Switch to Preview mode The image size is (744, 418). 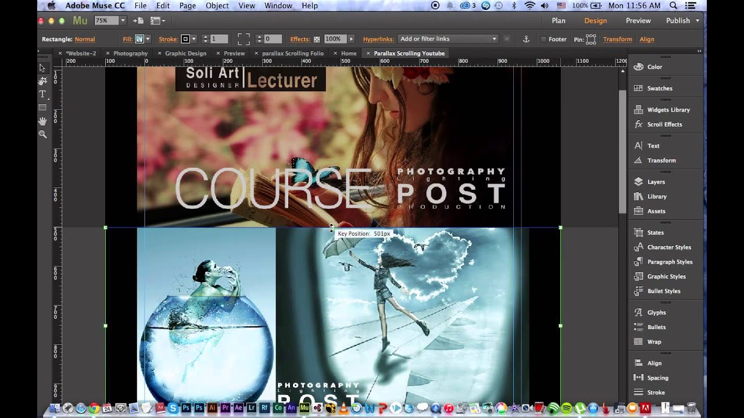click(x=638, y=20)
